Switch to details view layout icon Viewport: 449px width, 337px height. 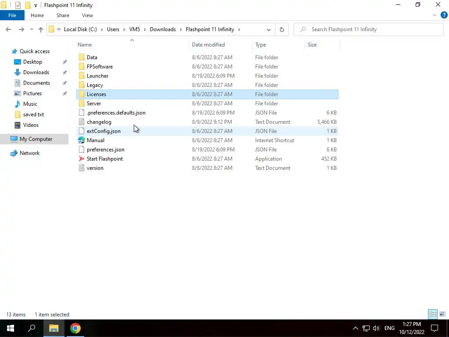tap(433, 314)
